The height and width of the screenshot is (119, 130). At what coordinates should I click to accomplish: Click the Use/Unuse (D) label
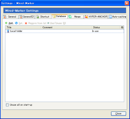coord(58,23)
